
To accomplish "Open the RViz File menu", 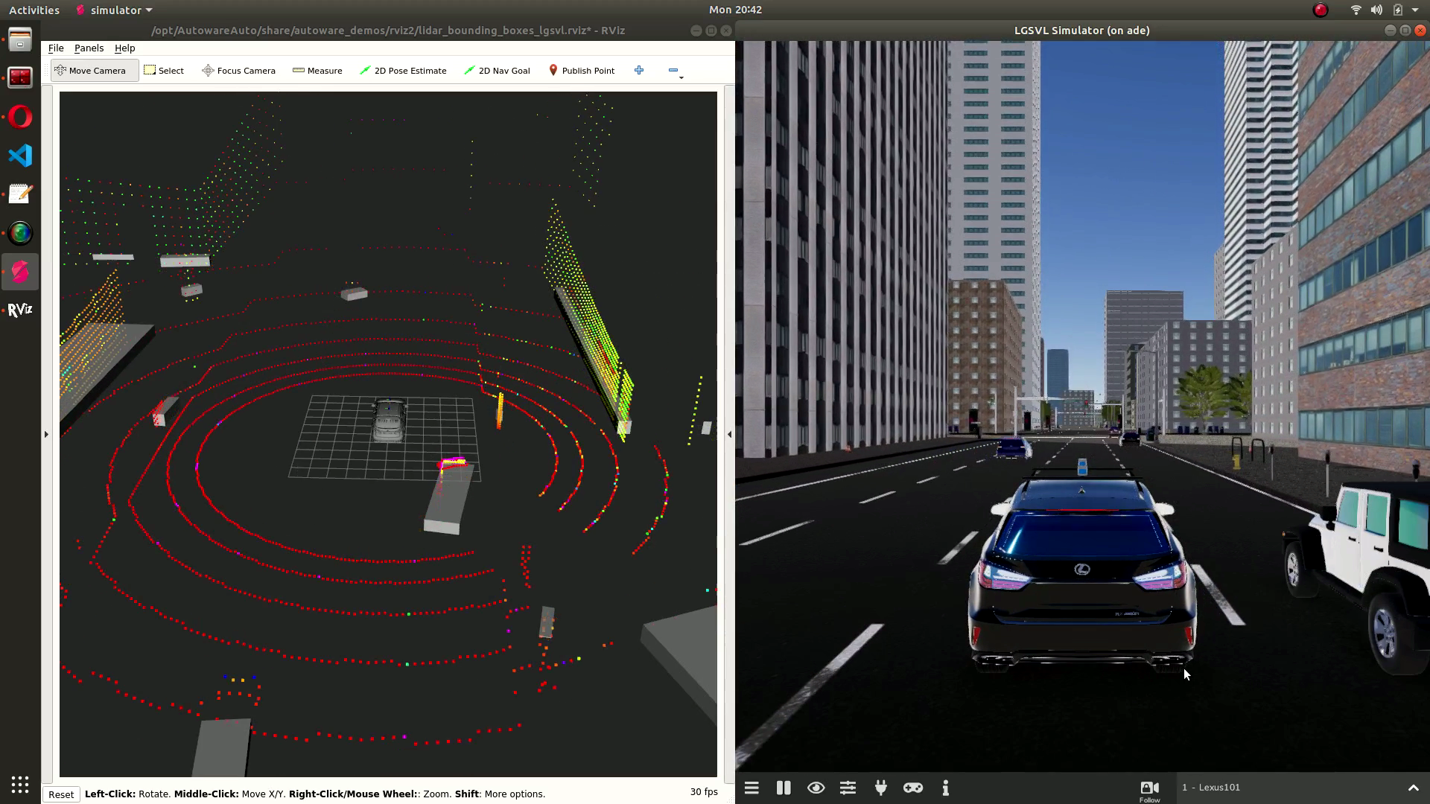I will point(55,47).
